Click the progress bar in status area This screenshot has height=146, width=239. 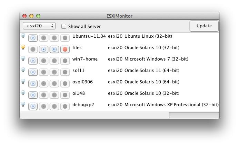[194, 115]
